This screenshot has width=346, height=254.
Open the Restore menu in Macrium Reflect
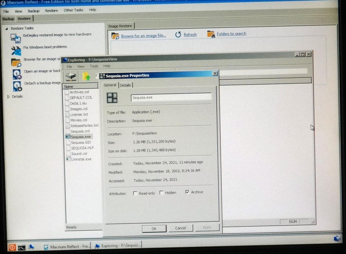[51, 10]
